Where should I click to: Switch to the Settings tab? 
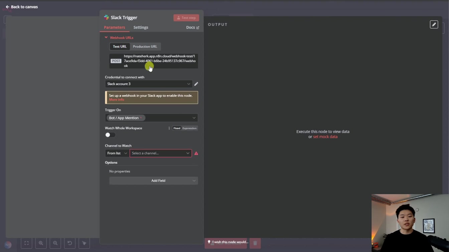pyautogui.click(x=141, y=27)
